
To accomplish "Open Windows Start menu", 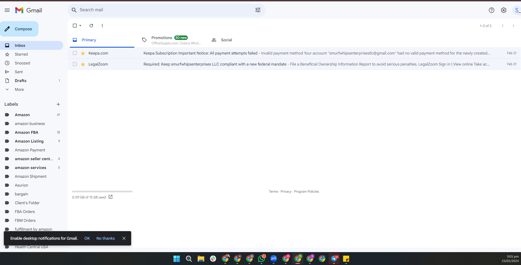I will (177, 259).
